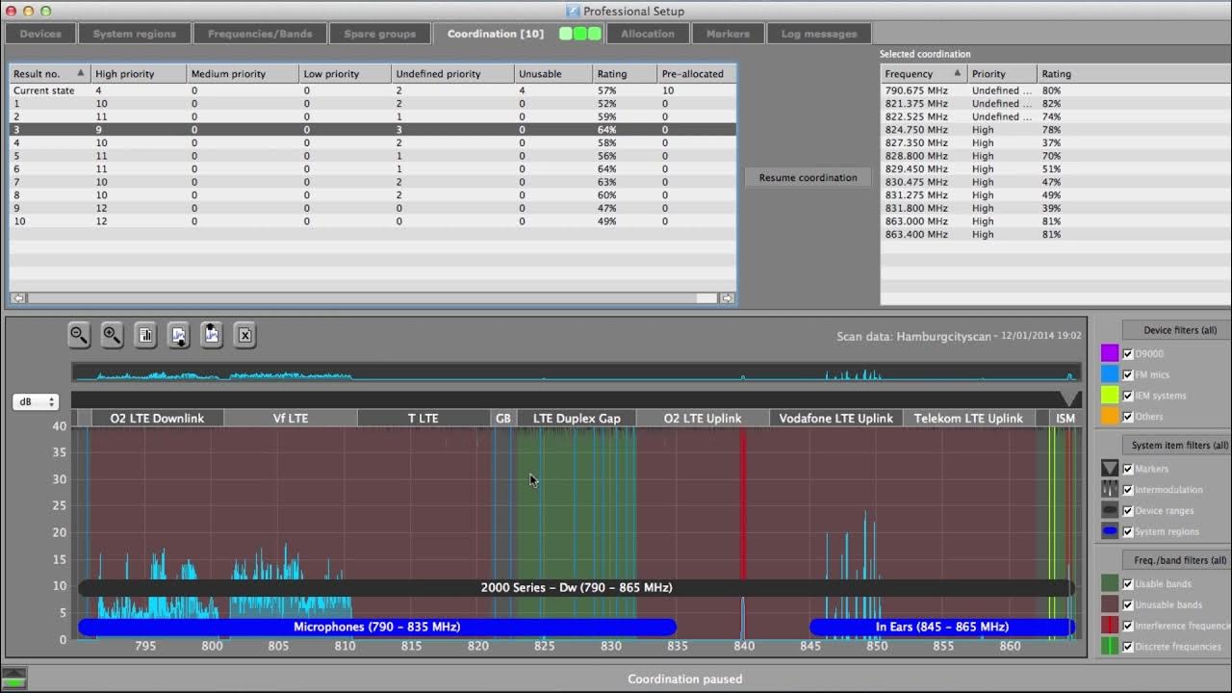Toggle Discrete frequencies checkbox

1128,647
